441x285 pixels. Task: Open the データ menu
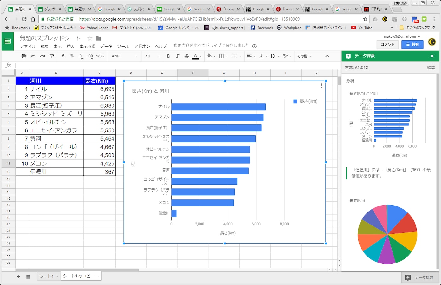coord(106,46)
